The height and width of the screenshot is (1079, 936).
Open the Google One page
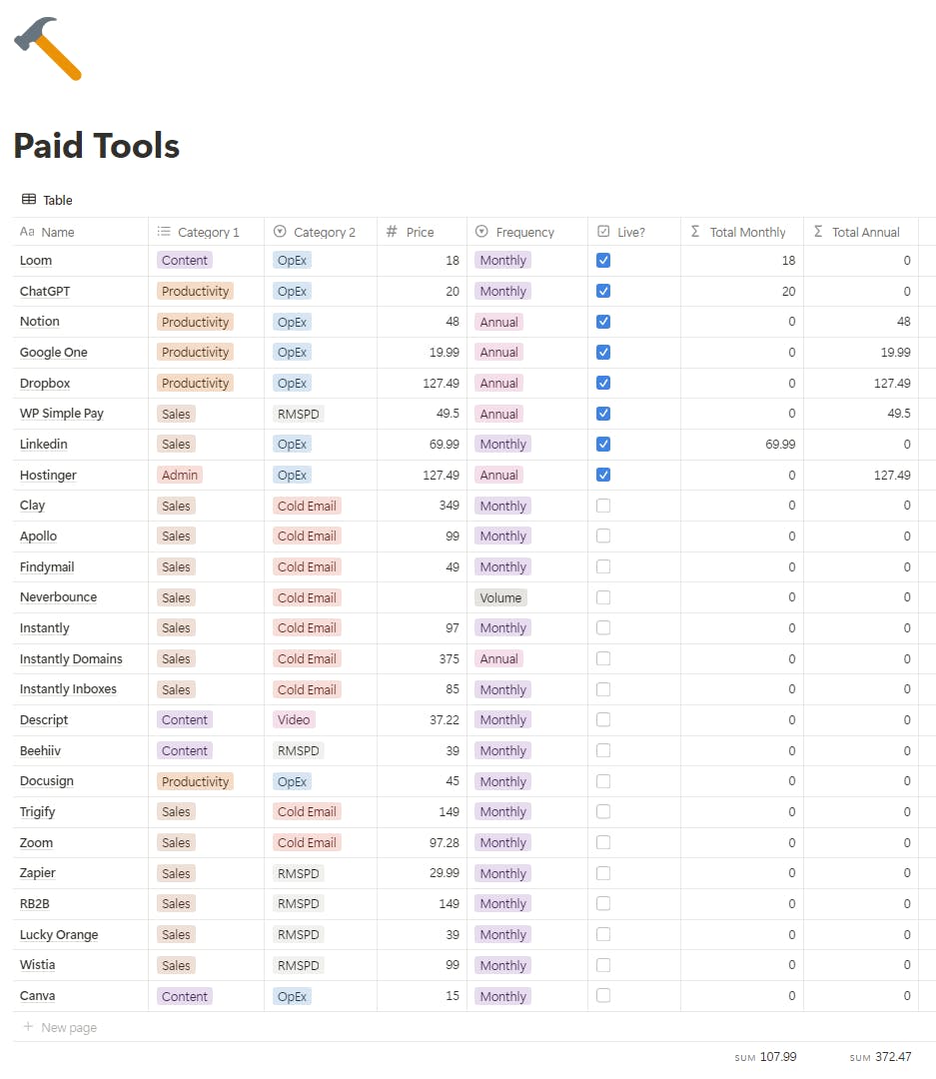54,353
